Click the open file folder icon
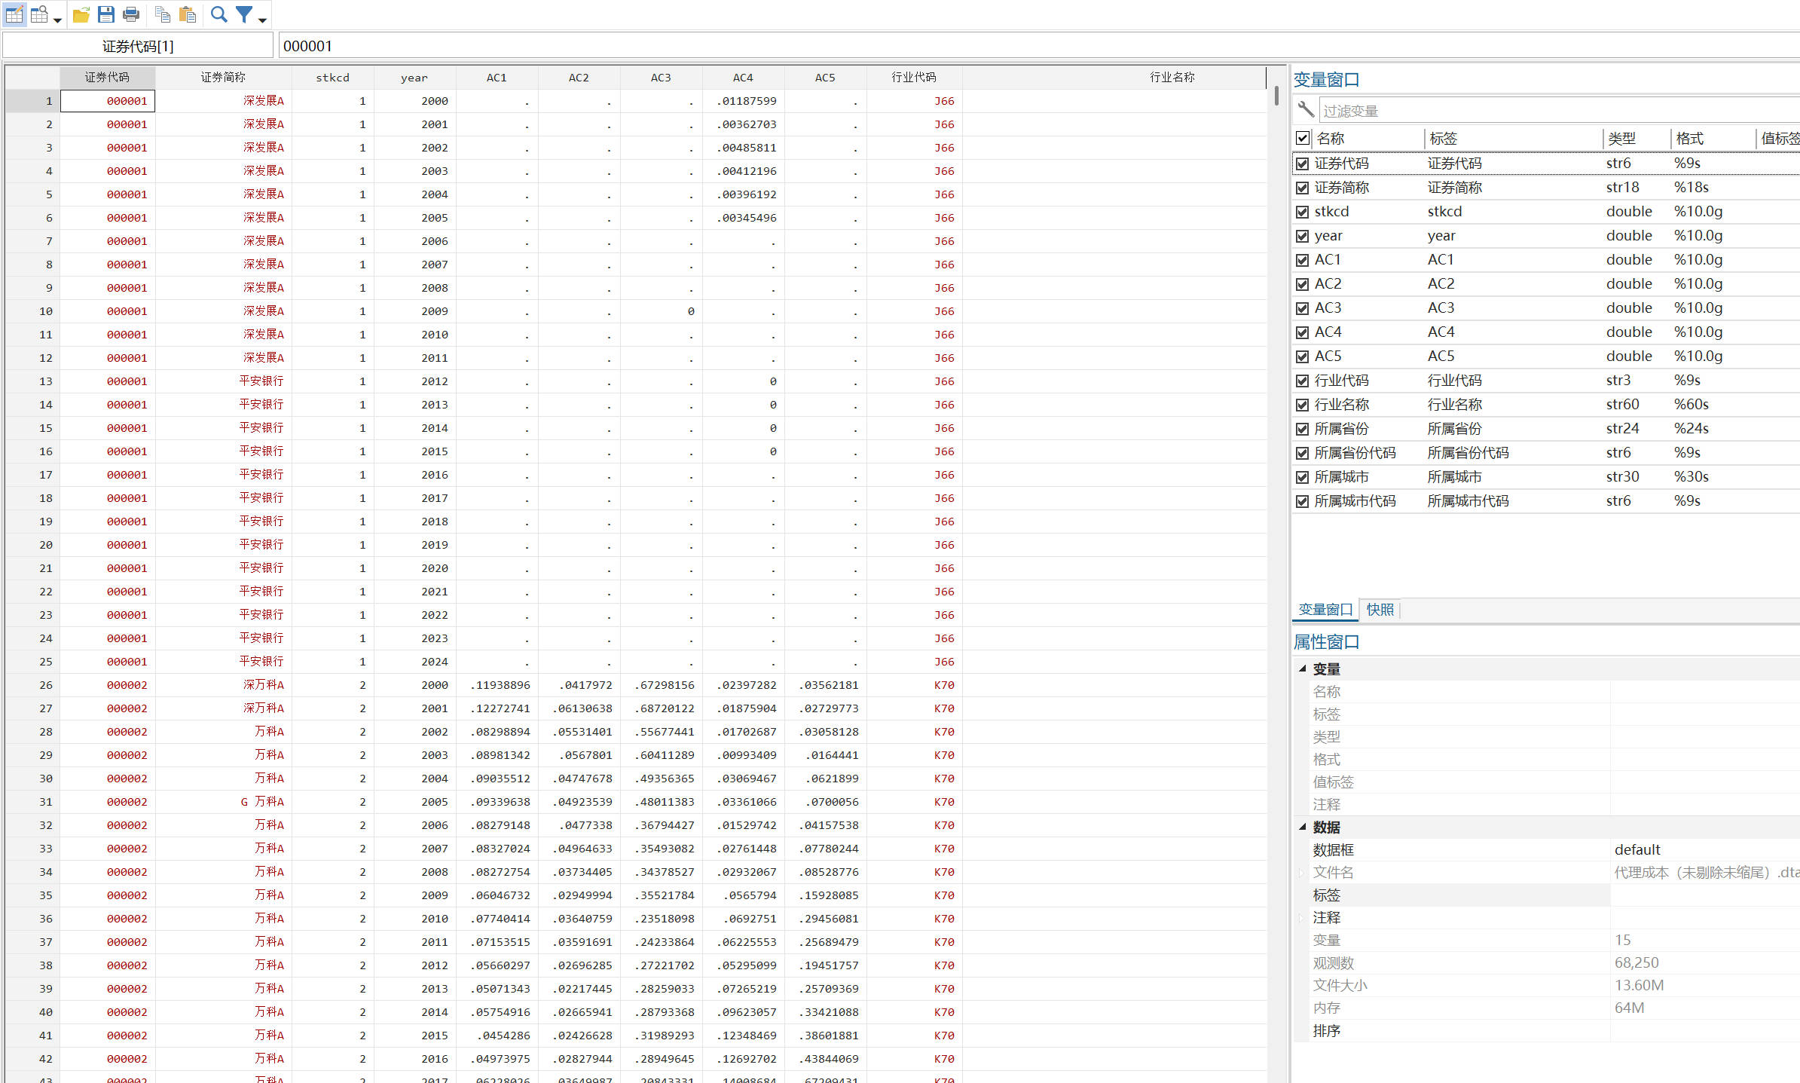The width and height of the screenshot is (1800, 1083). (81, 14)
